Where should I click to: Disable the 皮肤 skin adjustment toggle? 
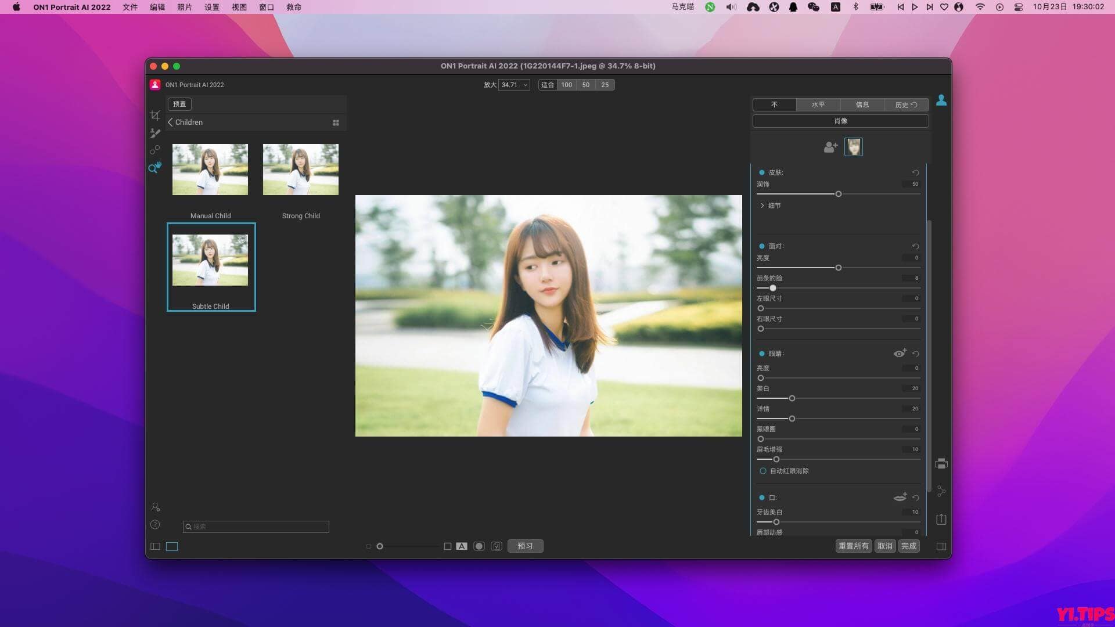[x=762, y=172]
